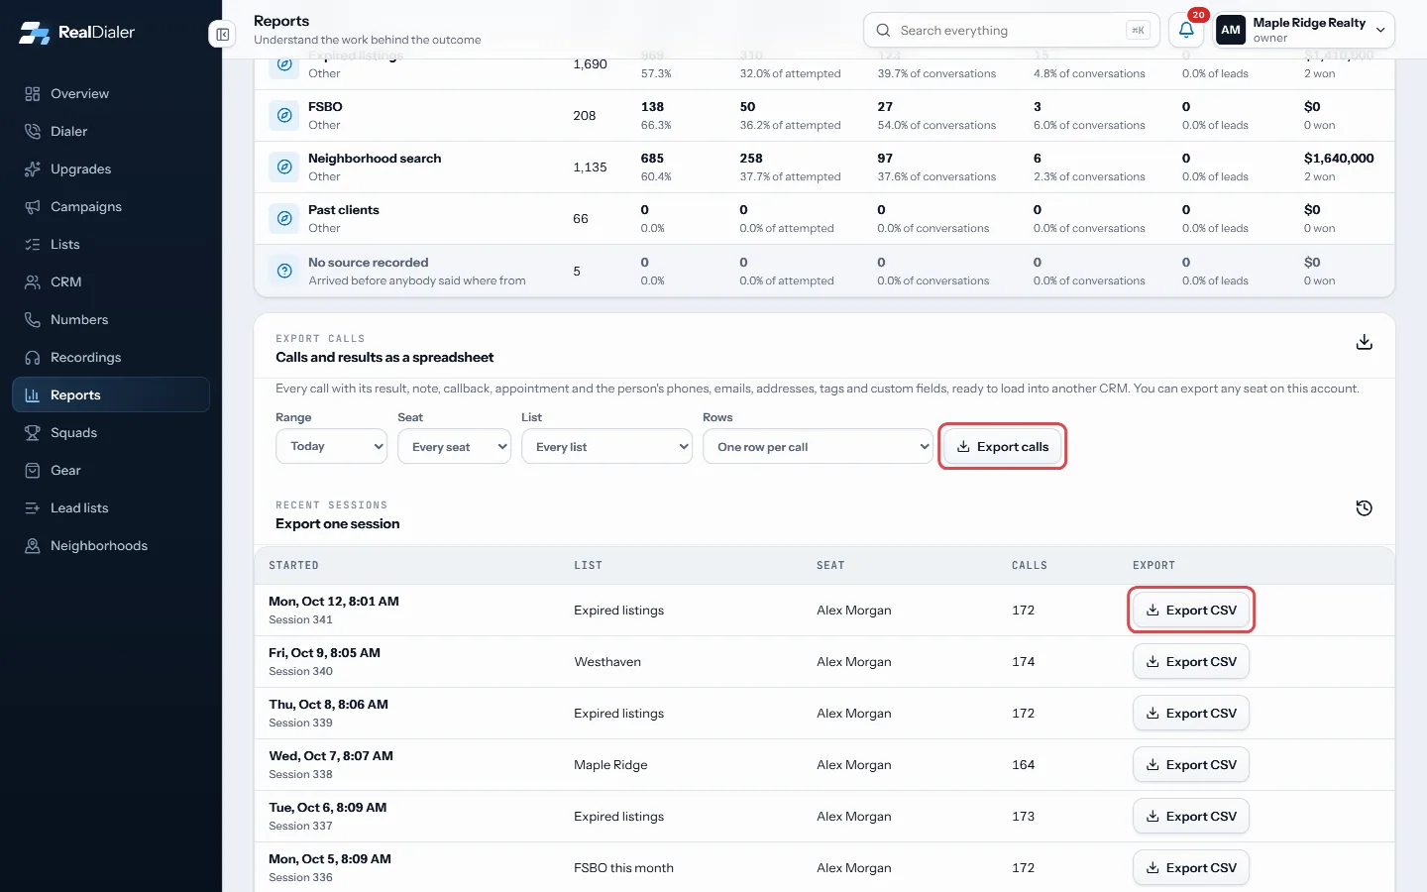
Task: Go to Overview in the sidebar
Action: [x=111, y=94]
